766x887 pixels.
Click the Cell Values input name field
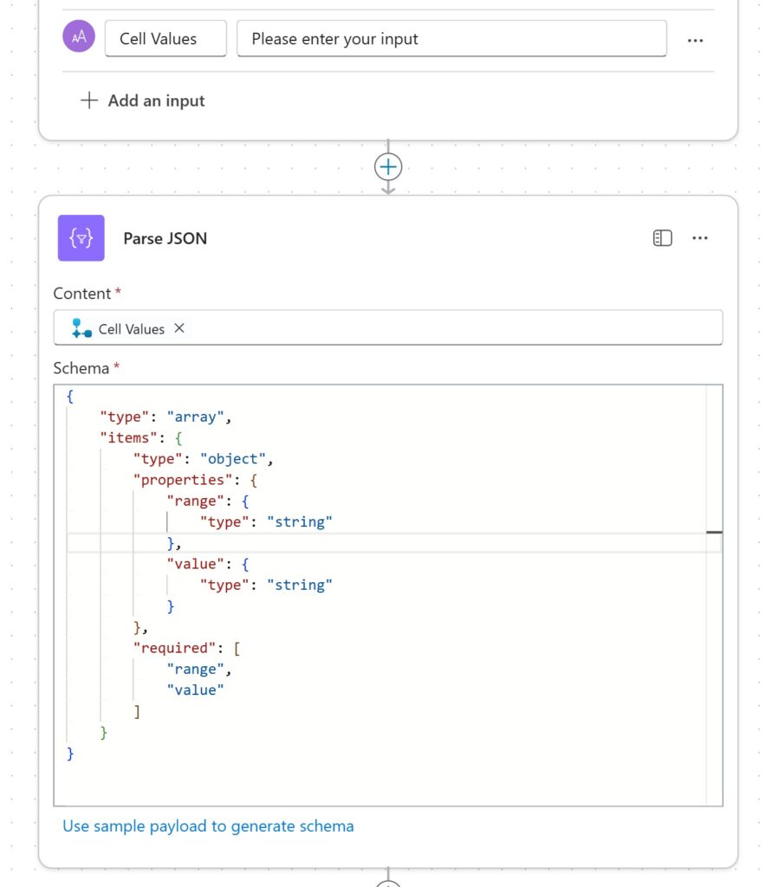point(166,39)
